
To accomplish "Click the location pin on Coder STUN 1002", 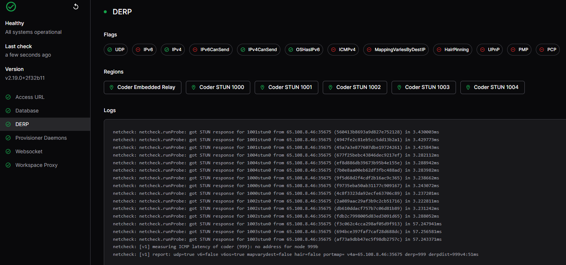I will pyautogui.click(x=330, y=87).
